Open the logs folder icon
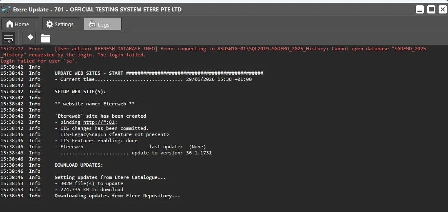The height and width of the screenshot is (212, 448). pyautogui.click(x=46, y=38)
